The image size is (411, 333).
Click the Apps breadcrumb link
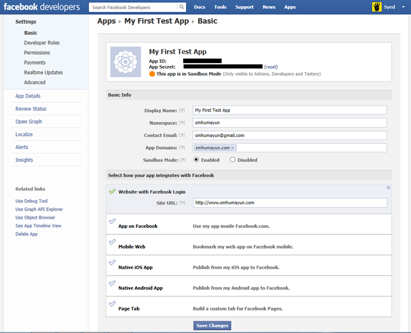(106, 21)
